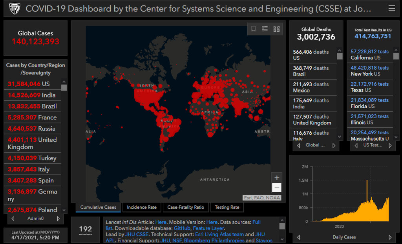Click the left arrow beside Daily Cases chart
Image resolution: width=402 pixels, height=244 pixels.
298,237
